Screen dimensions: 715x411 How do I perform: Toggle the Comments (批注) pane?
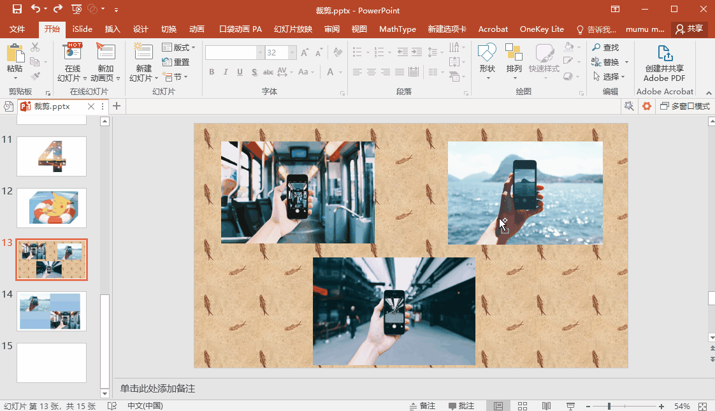click(461, 406)
